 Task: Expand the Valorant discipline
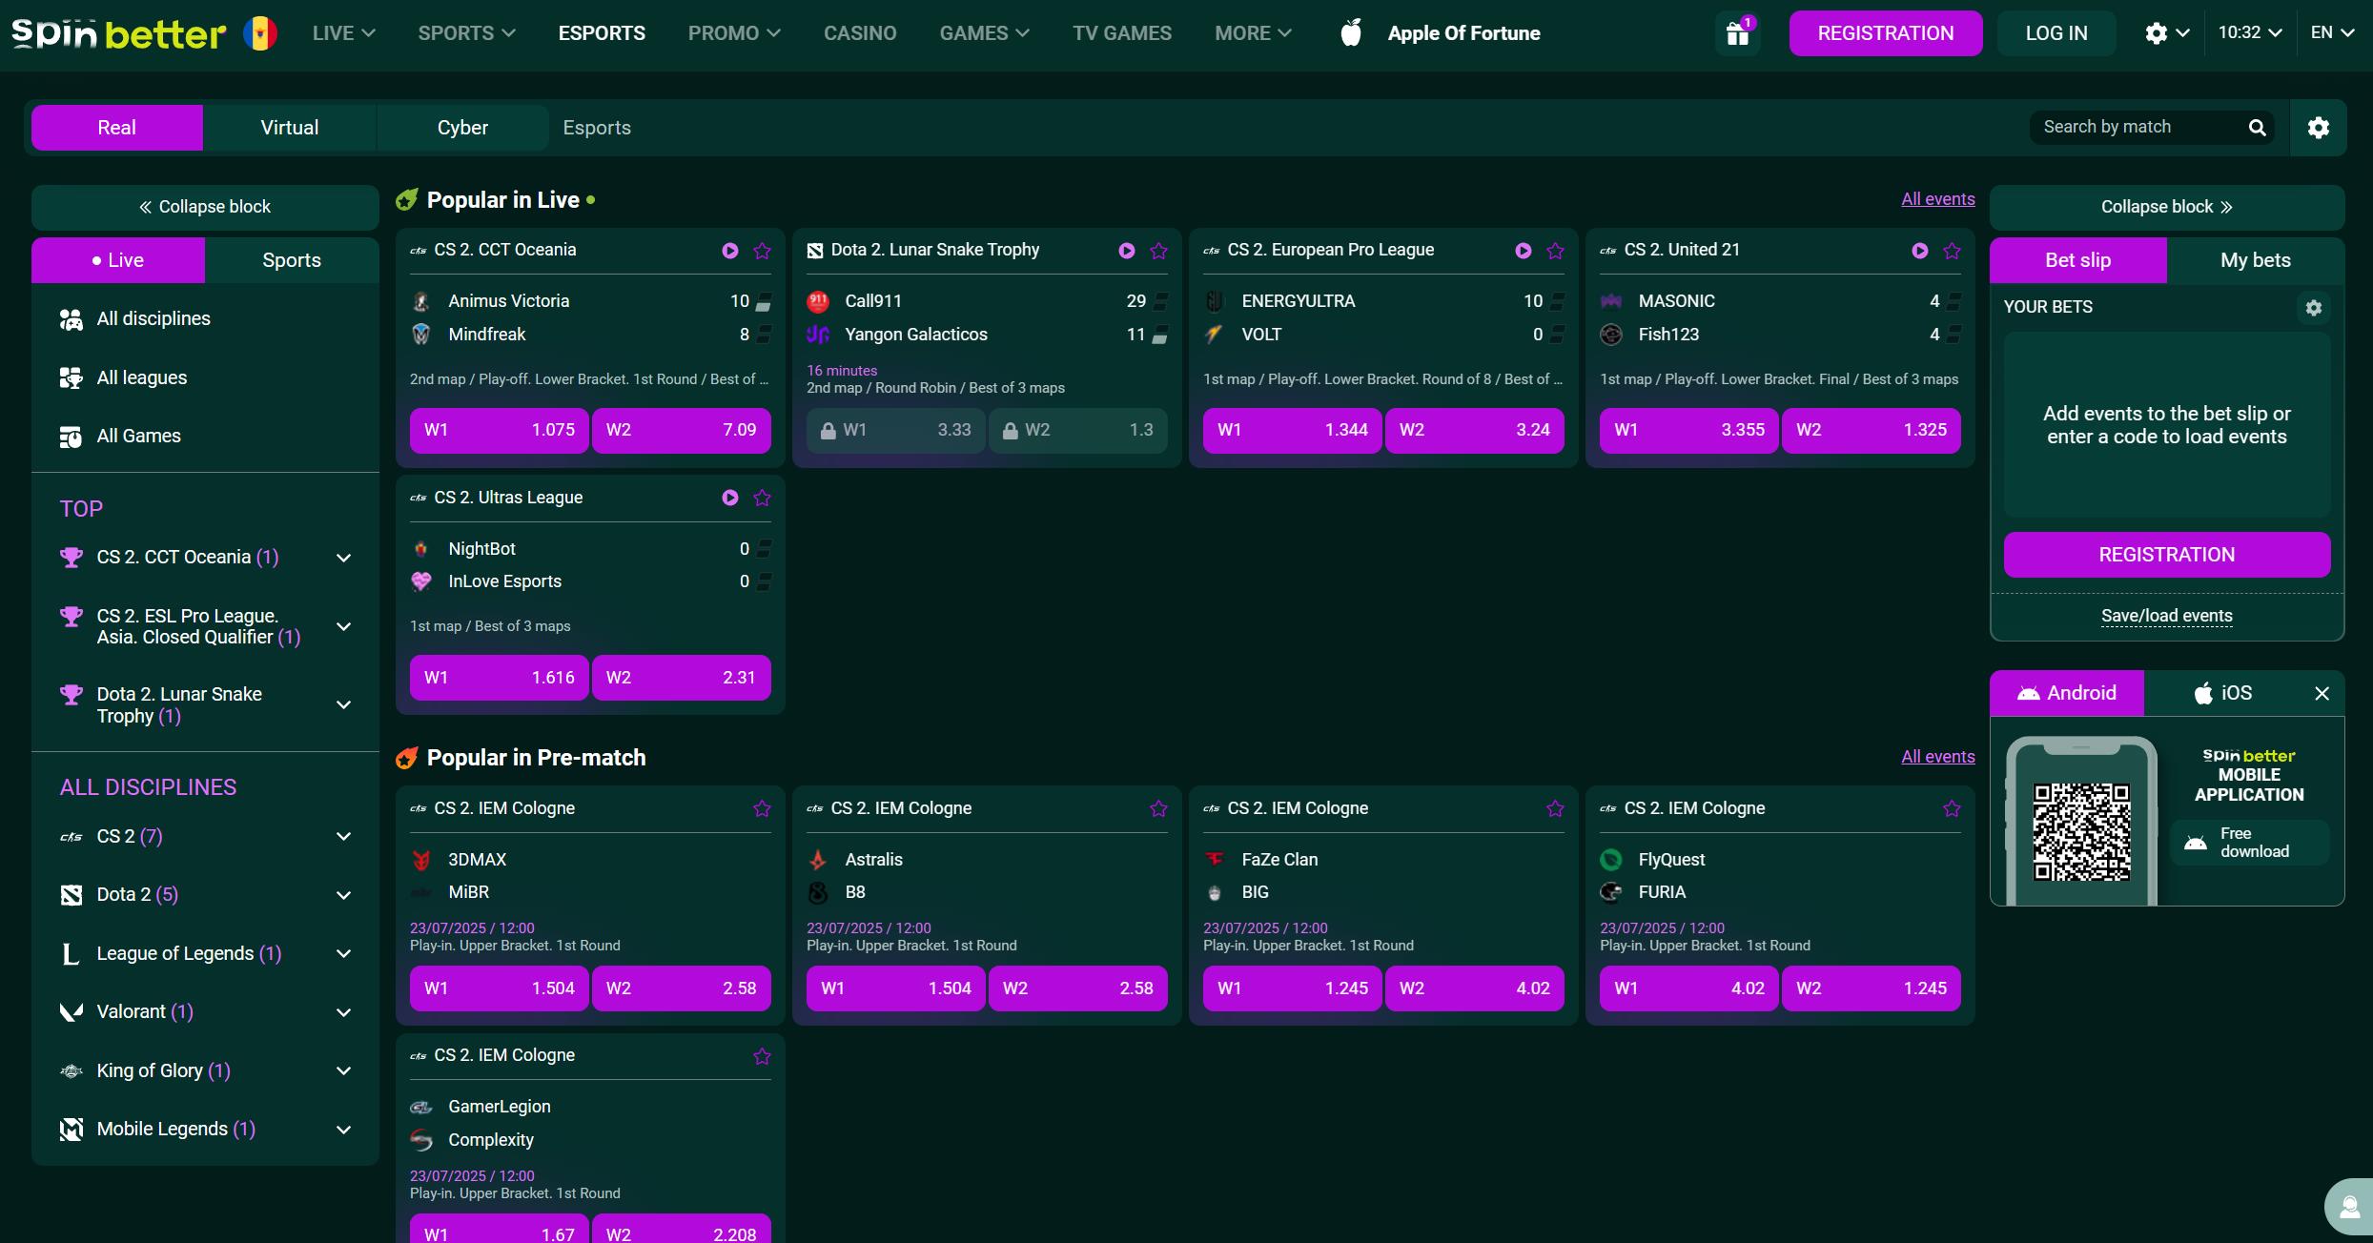coord(344,1012)
